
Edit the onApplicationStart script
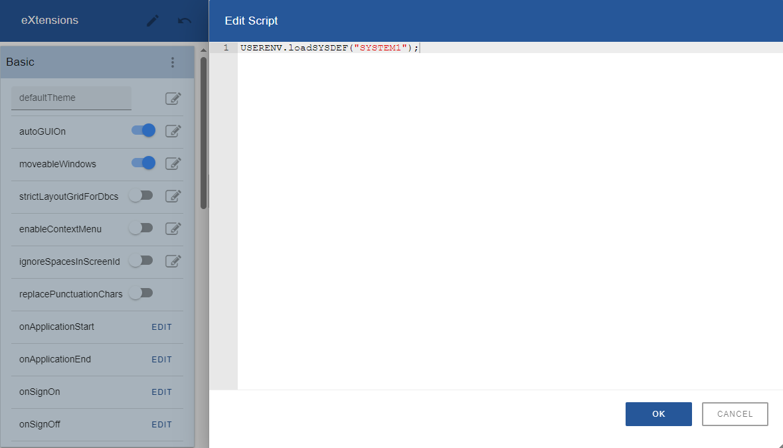(x=162, y=327)
